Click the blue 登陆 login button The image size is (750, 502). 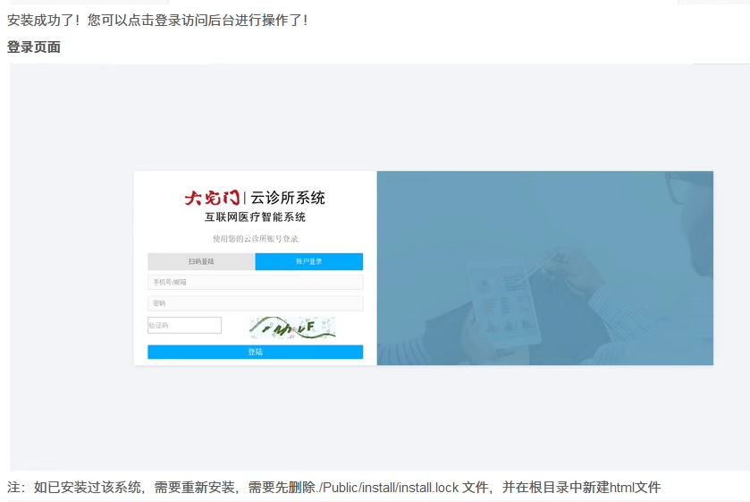[x=256, y=352]
